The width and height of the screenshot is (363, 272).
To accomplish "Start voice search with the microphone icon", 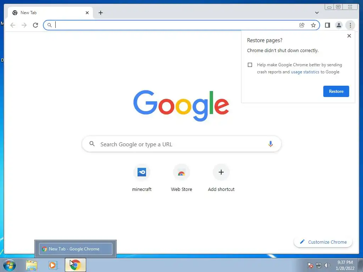I will 270,144.
